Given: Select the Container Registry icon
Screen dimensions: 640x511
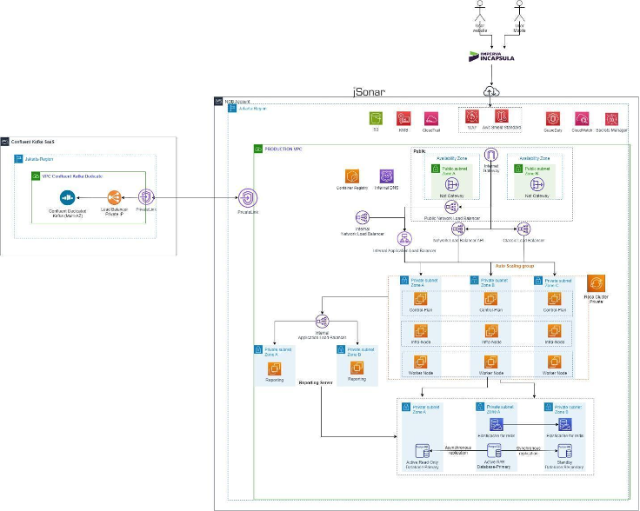Looking at the screenshot, I should (353, 176).
